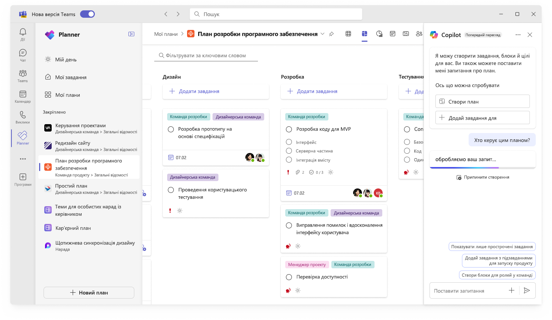
Task: Click the Copilot processing progress bar
Action: coord(483,168)
